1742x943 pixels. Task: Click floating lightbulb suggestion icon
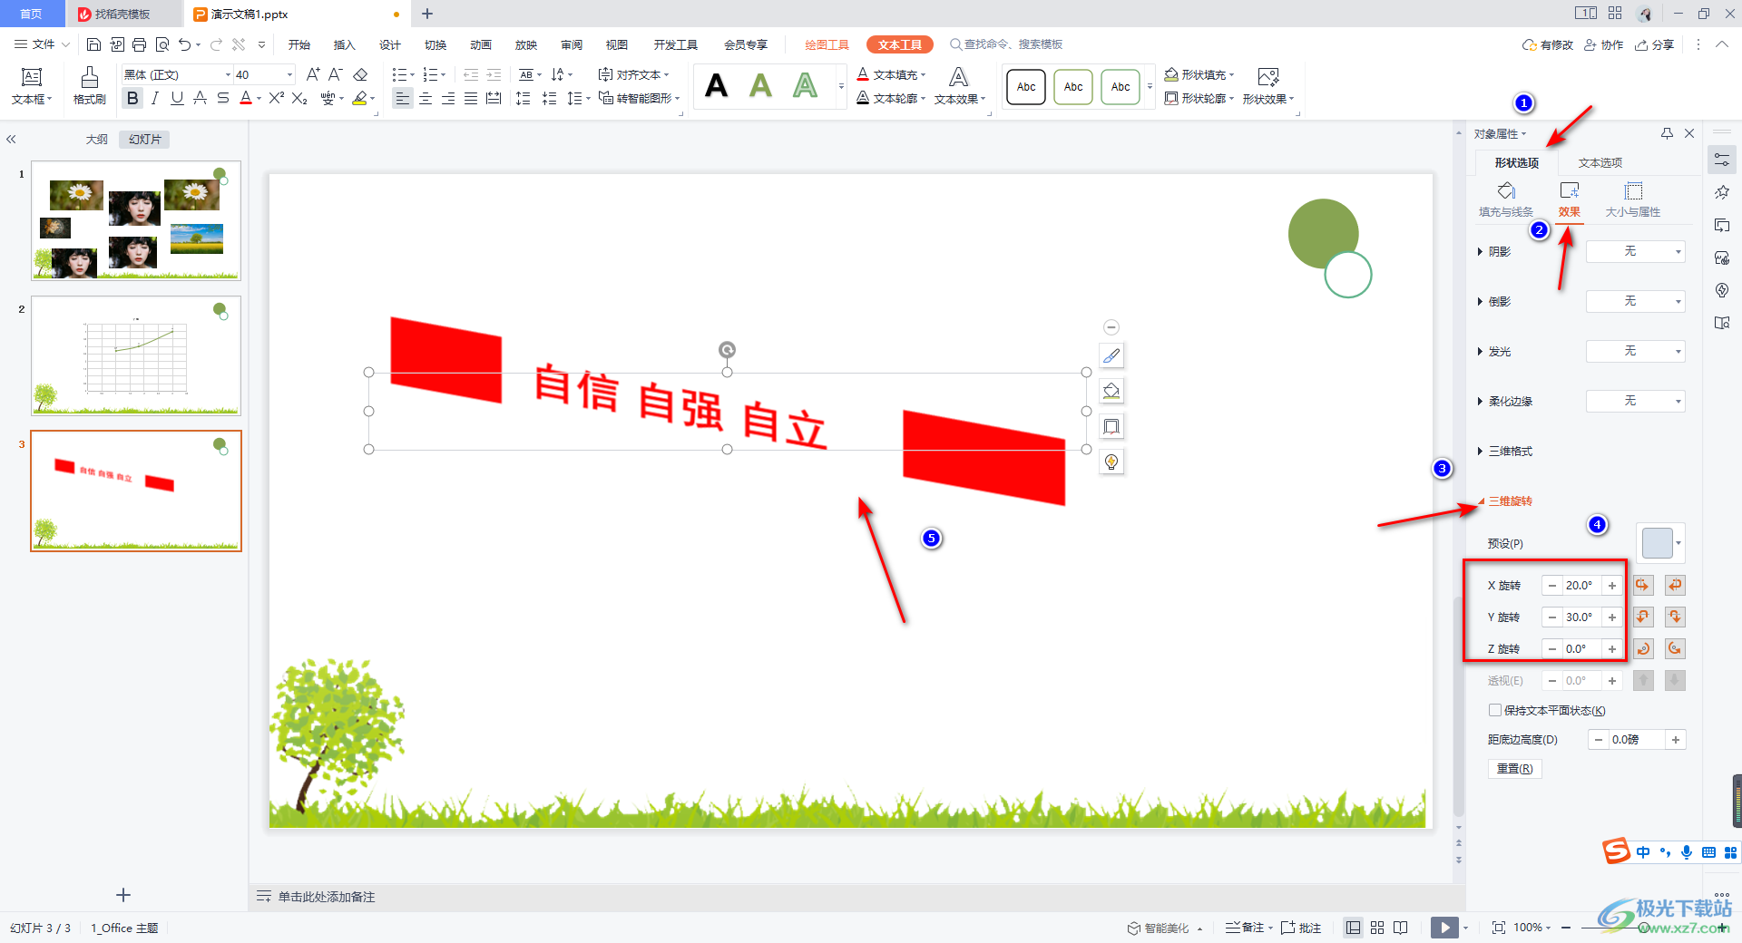tap(1111, 462)
